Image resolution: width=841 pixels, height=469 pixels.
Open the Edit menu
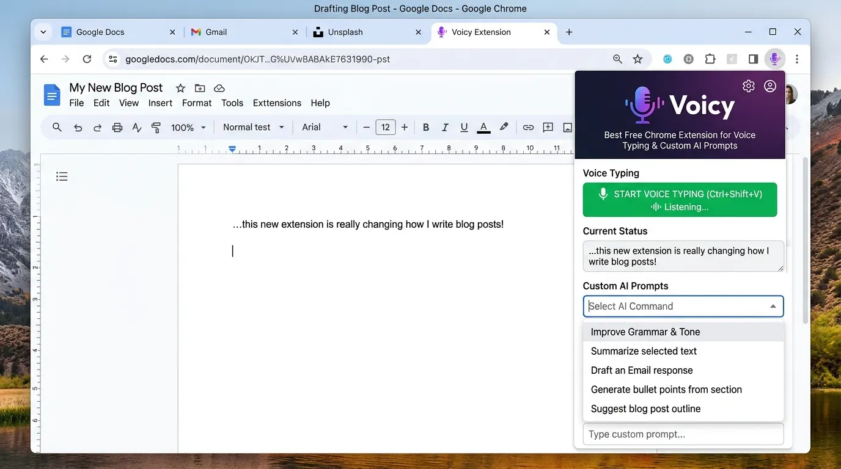[101, 103]
